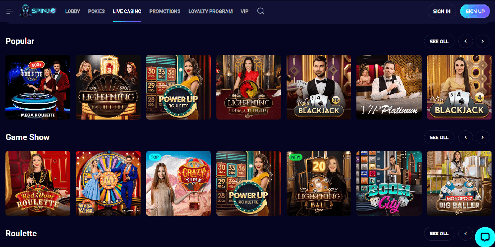Select the VIP menu item
Image resolution: width=495 pixels, height=247 pixels.
click(x=245, y=11)
